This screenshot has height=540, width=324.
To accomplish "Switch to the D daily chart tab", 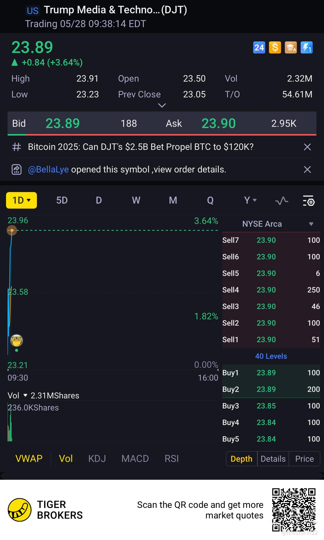I will click(x=99, y=200).
